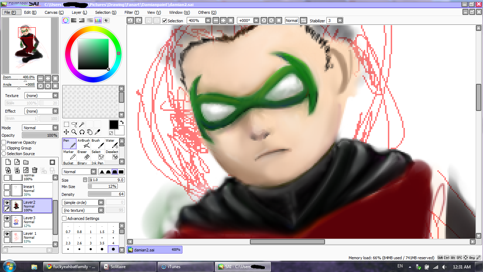This screenshot has height=272, width=483.
Task: Switch to the Eraser tool
Action: (83, 155)
